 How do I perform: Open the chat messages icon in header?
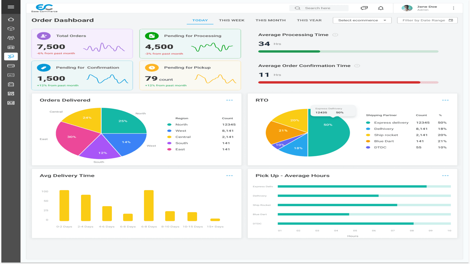click(364, 8)
